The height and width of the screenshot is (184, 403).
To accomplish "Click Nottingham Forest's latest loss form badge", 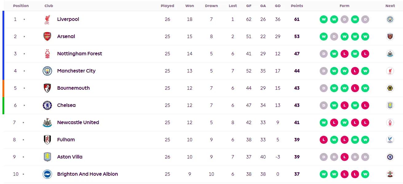I will point(365,54).
